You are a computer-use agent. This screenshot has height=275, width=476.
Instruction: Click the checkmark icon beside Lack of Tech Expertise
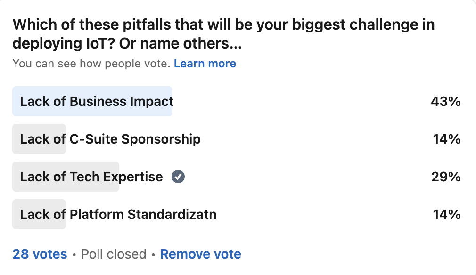pyautogui.click(x=178, y=177)
